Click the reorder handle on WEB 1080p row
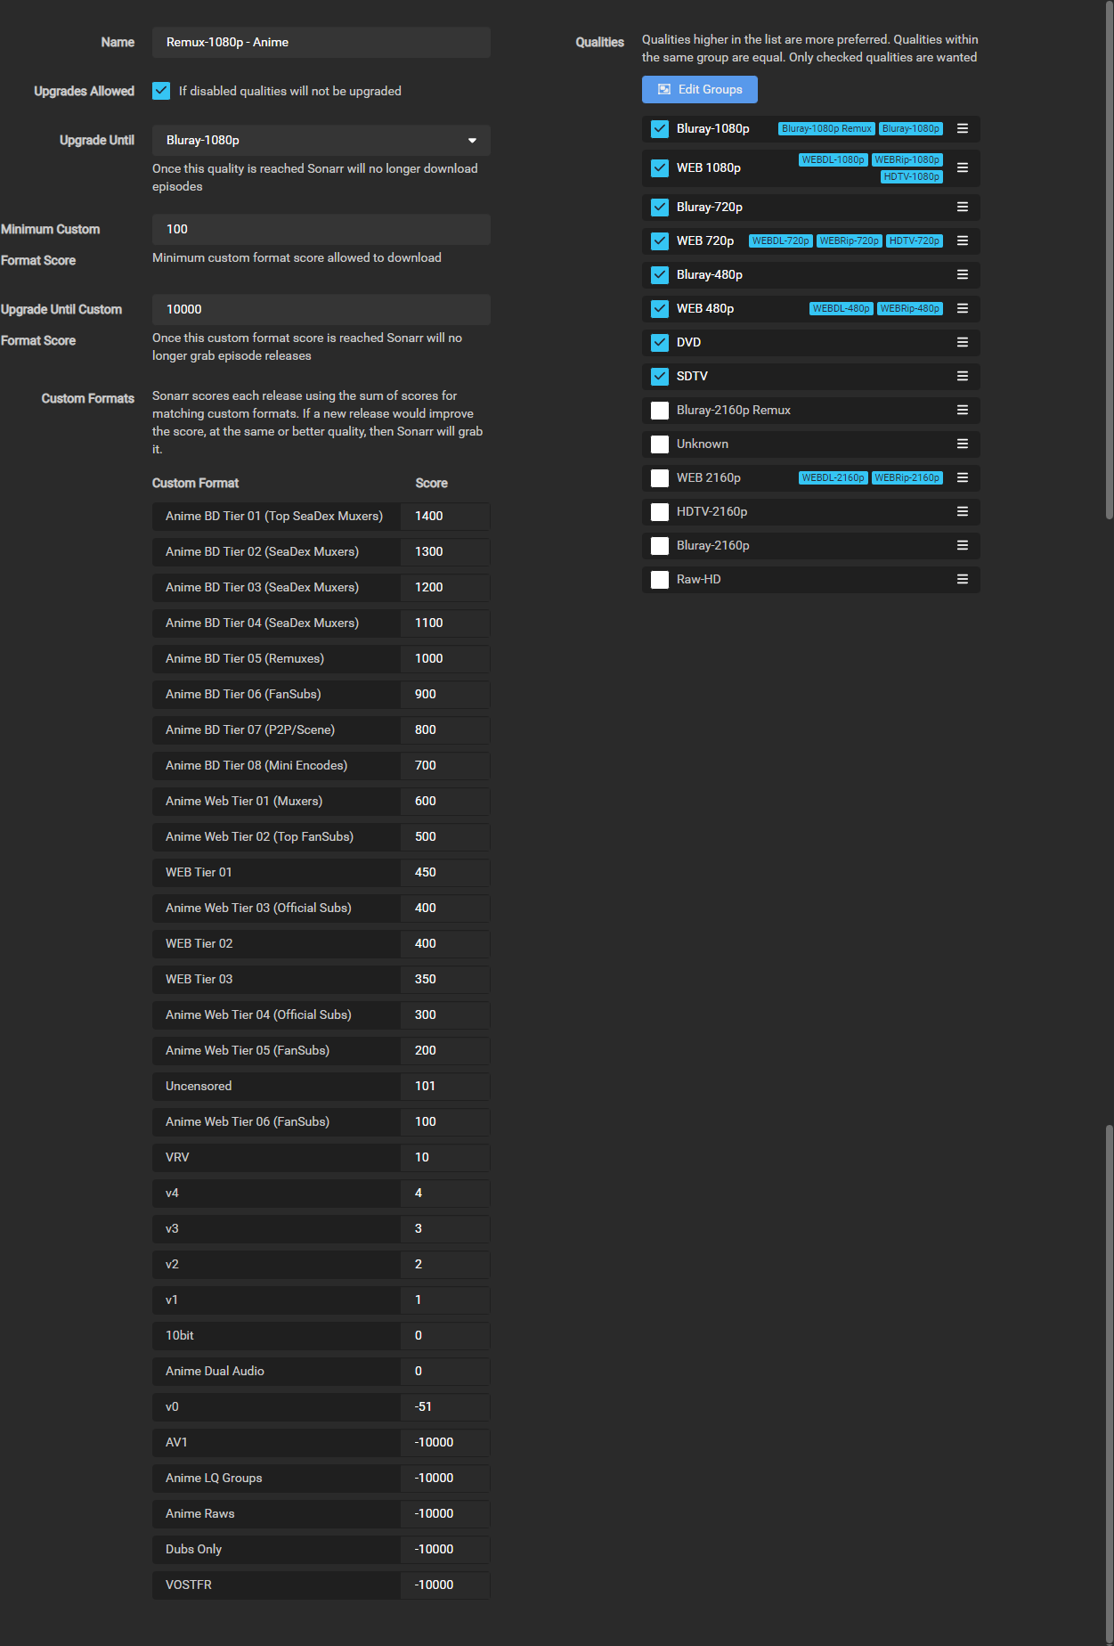 (x=962, y=168)
